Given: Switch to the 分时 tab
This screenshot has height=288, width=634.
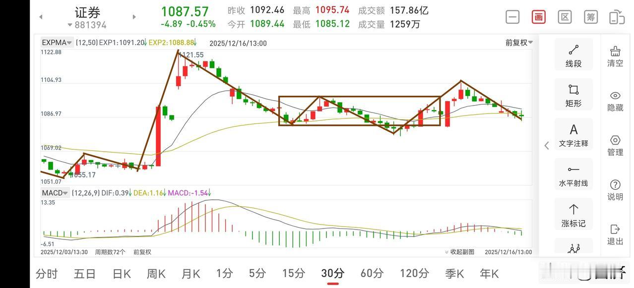Looking at the screenshot, I should (47, 273).
